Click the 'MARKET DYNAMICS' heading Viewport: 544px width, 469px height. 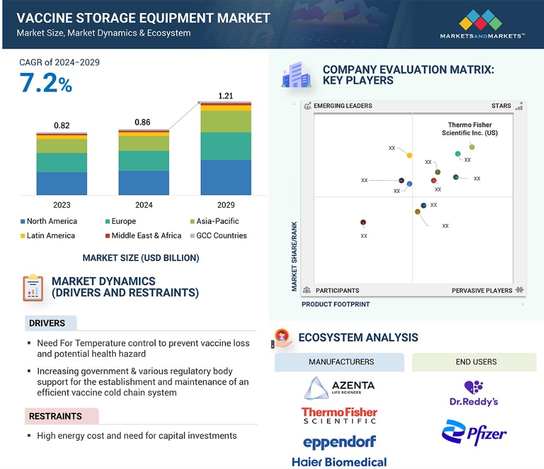(x=125, y=287)
